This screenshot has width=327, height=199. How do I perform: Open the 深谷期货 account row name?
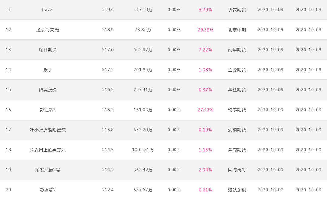(x=48, y=49)
